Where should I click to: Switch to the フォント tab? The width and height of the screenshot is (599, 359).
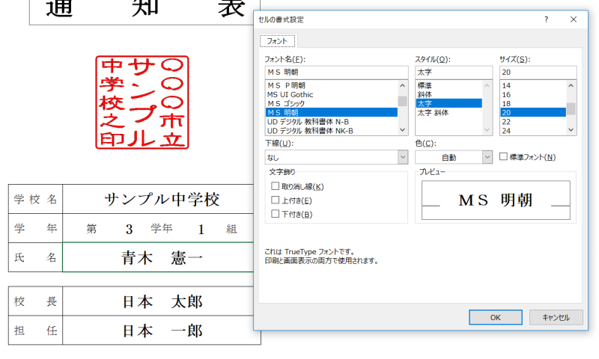[x=277, y=41]
